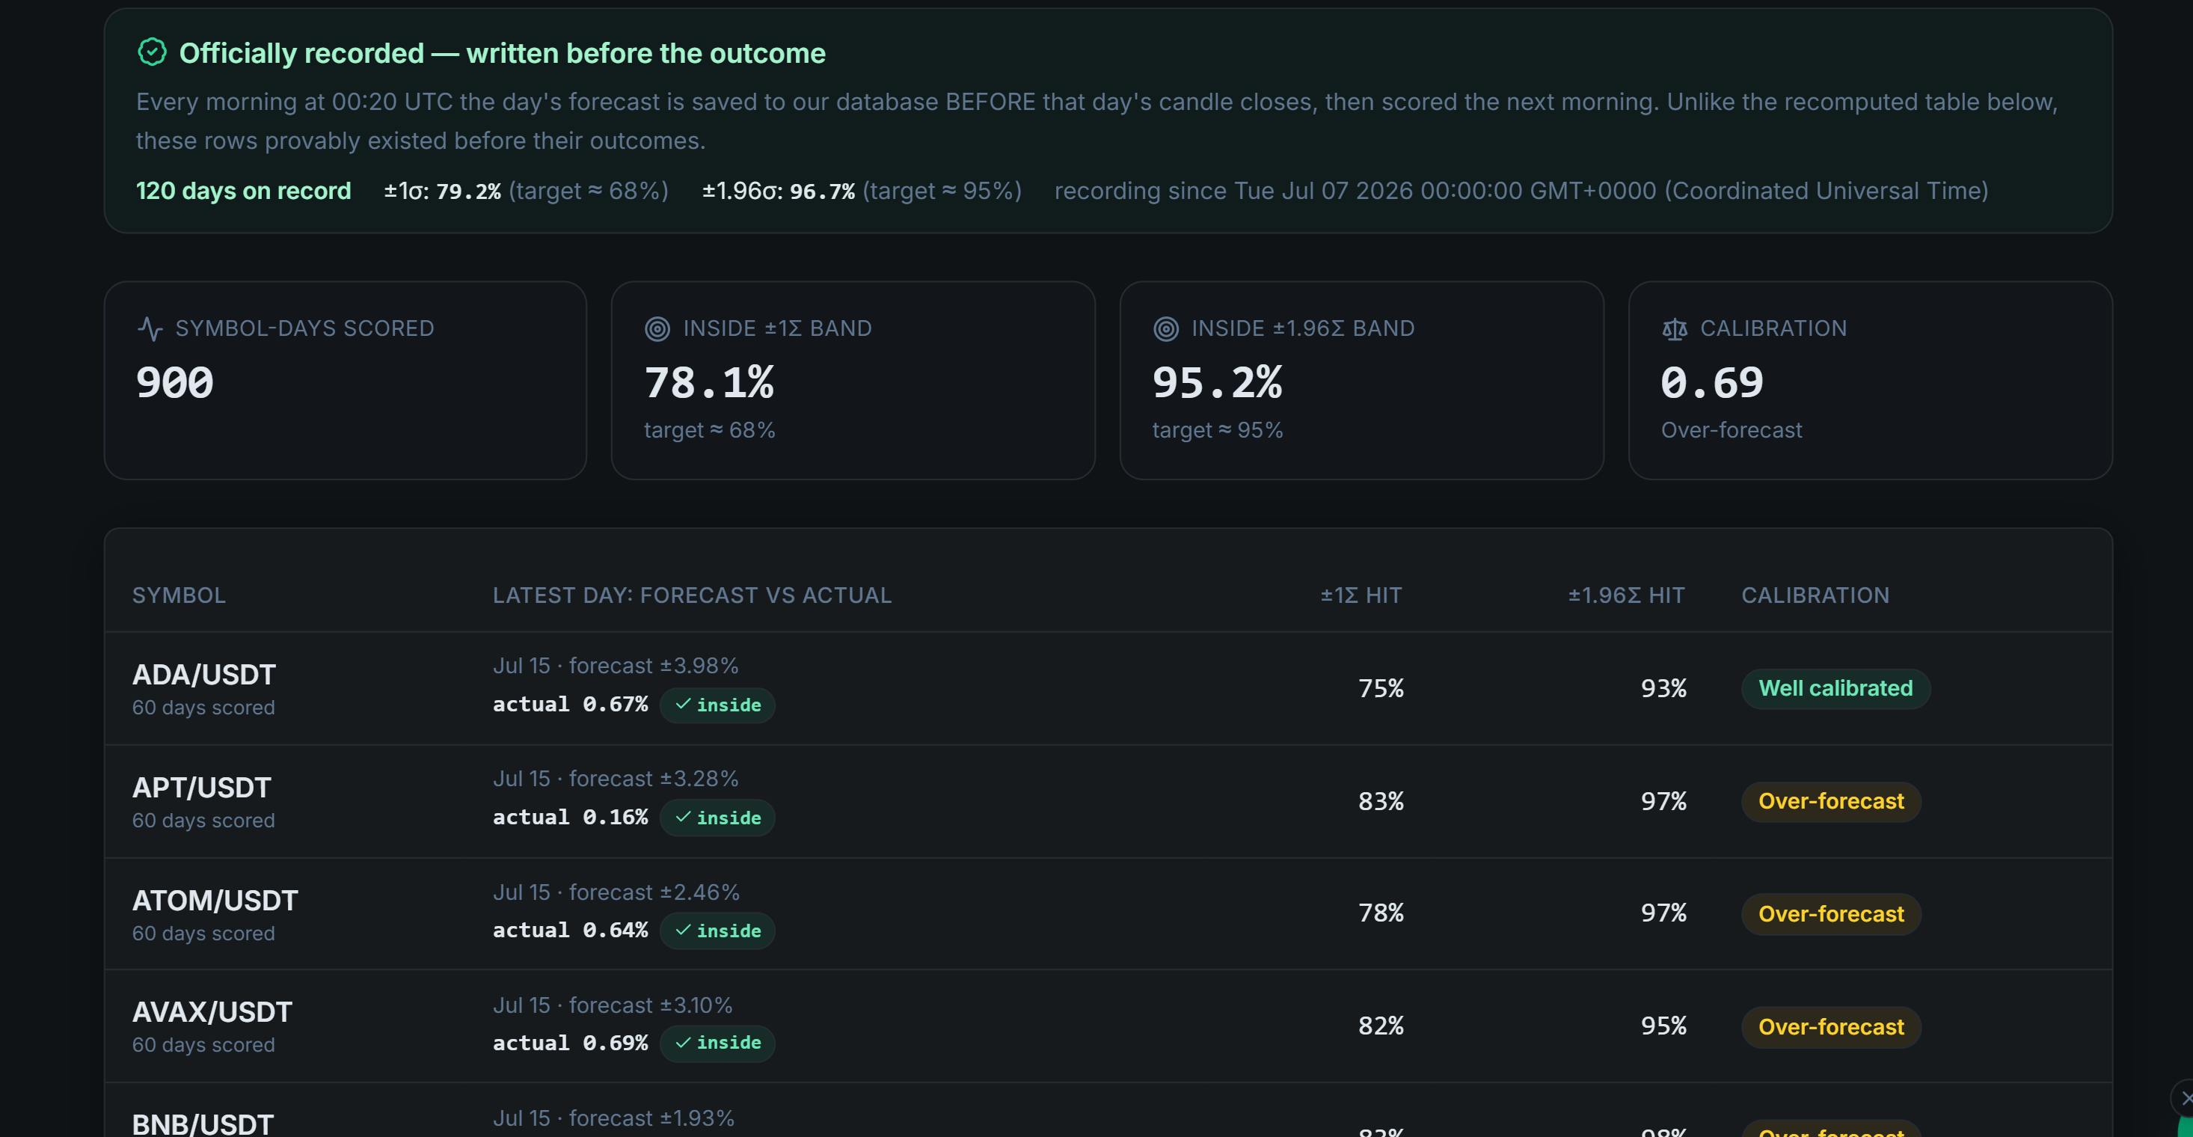Click the "Latest Day: Forecast vs Actual" column header
This screenshot has height=1137, width=2193.
point(692,595)
